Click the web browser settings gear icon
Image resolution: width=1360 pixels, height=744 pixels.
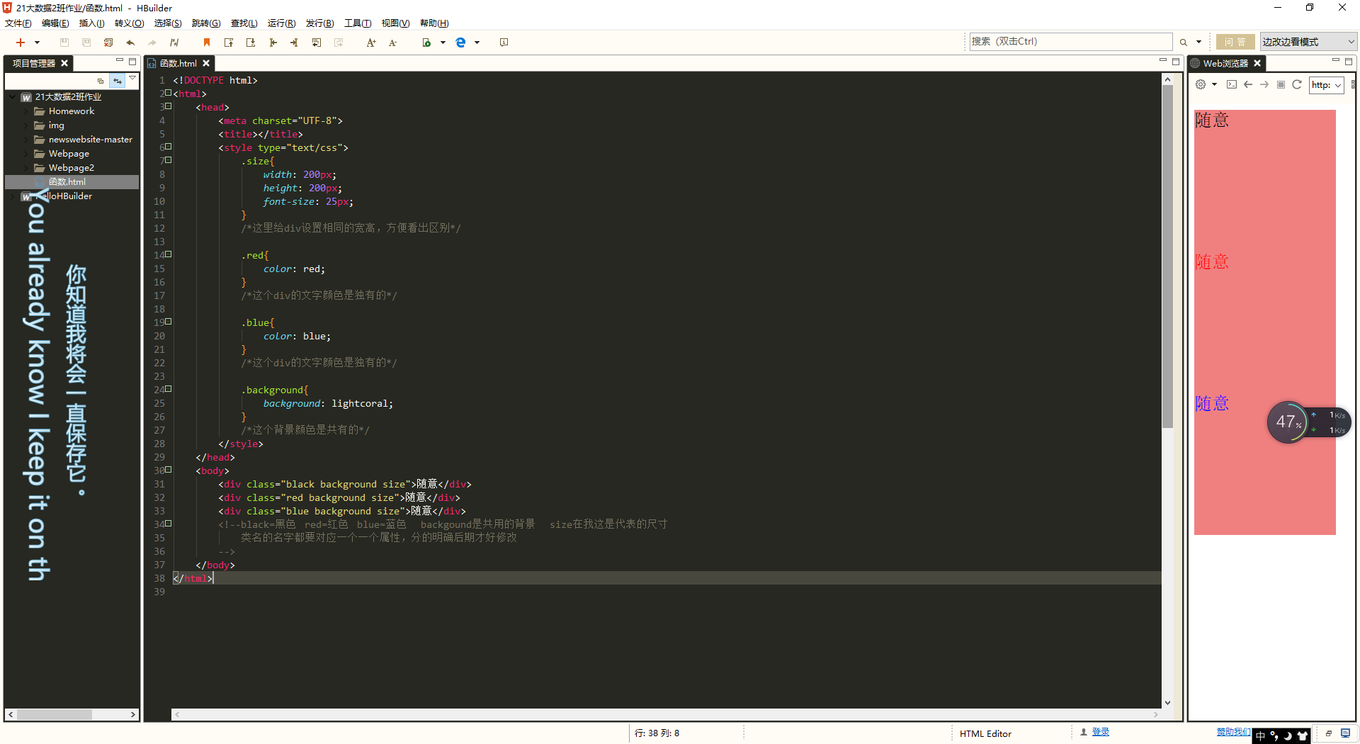point(1201,84)
